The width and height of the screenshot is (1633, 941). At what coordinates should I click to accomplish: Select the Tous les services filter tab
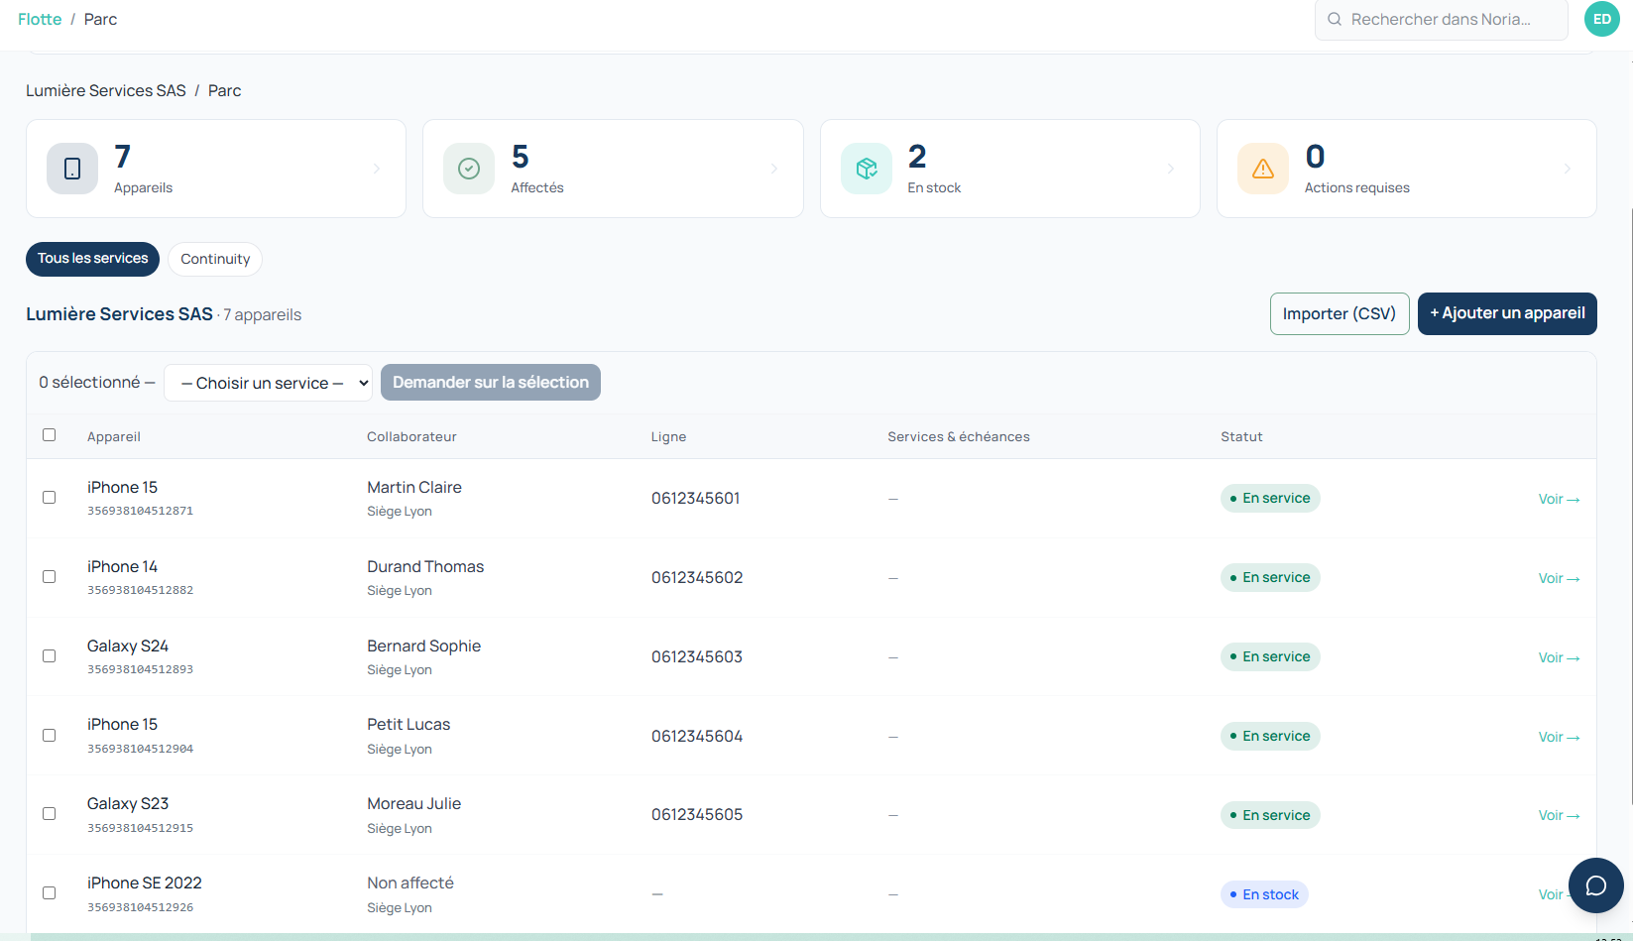click(x=92, y=259)
